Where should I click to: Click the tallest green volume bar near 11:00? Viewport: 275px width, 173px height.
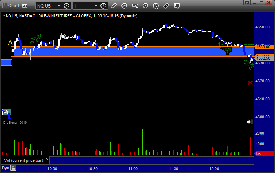tap(143, 142)
